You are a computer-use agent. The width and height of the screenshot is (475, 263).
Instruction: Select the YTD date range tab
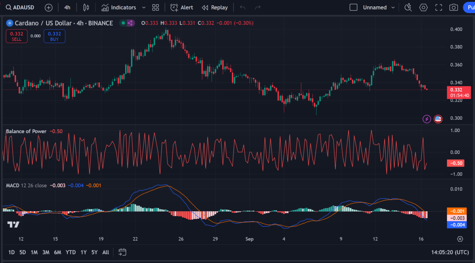(71, 252)
